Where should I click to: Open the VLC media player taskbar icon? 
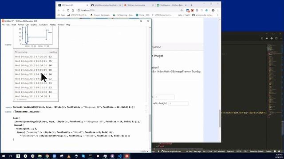pos(69,156)
